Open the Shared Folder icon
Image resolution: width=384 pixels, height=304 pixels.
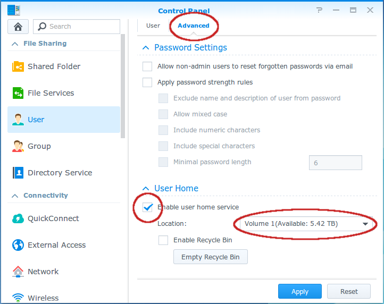pyautogui.click(x=19, y=66)
